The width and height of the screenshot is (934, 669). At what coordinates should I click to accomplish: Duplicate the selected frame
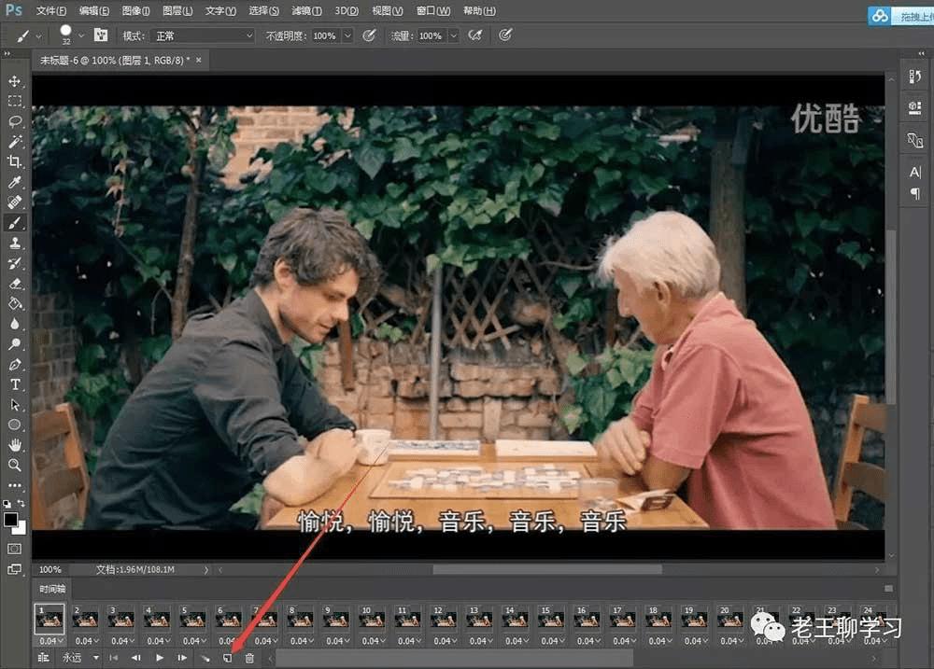(228, 658)
